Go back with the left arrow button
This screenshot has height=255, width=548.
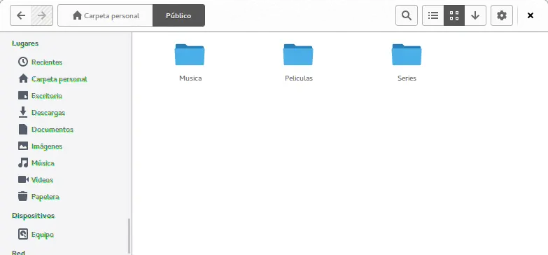click(x=21, y=15)
